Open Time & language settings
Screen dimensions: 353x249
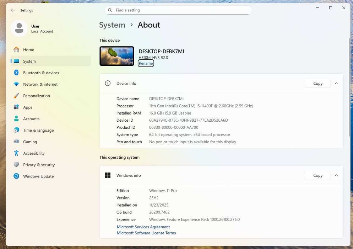click(51, 130)
